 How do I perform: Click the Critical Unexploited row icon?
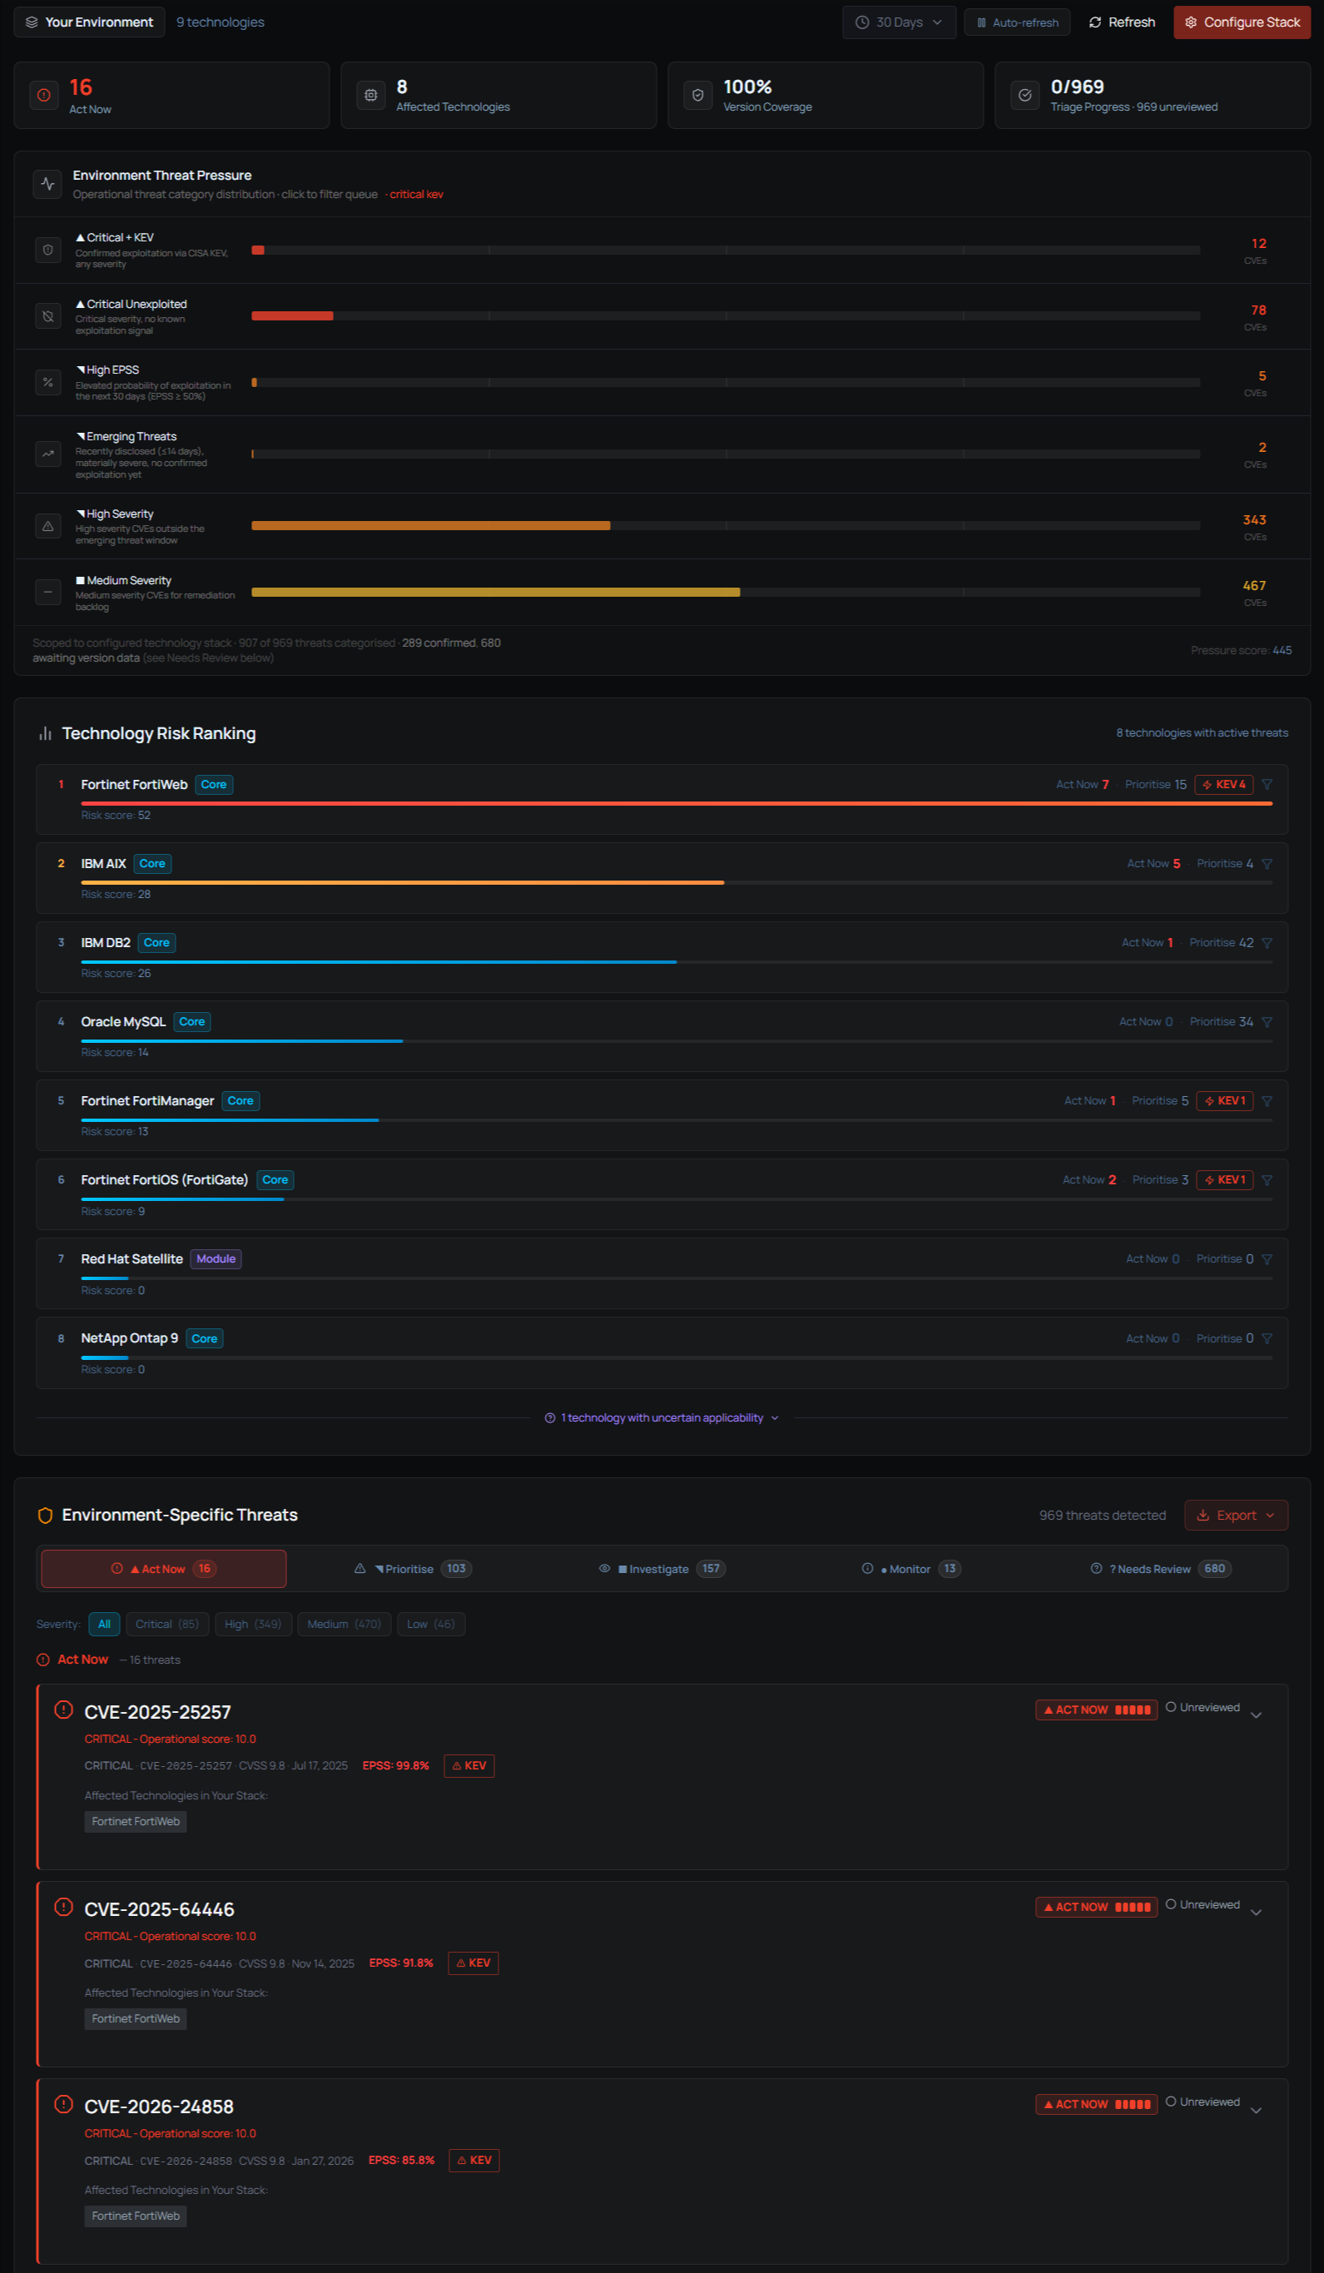click(x=47, y=316)
